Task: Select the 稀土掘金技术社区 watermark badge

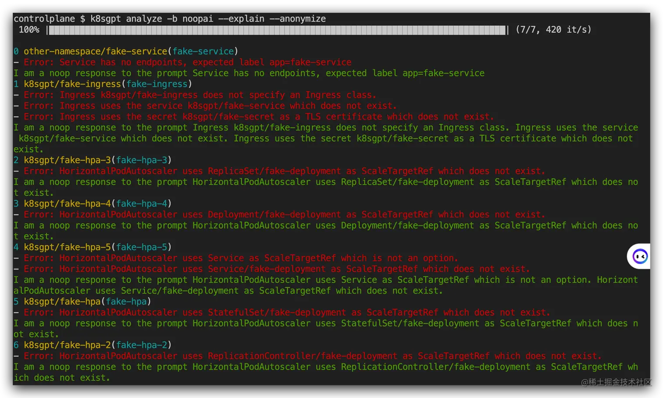Action: [616, 382]
